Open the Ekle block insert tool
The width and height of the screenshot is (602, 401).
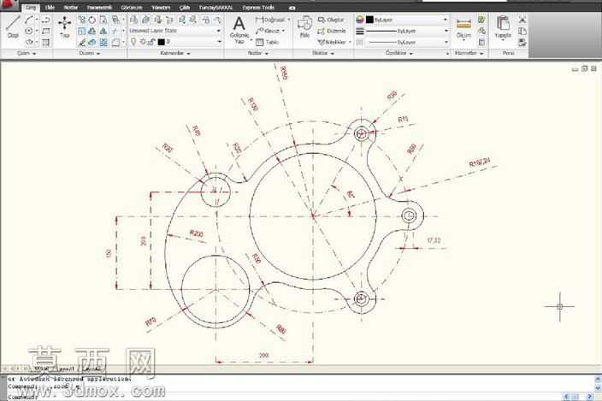(304, 27)
